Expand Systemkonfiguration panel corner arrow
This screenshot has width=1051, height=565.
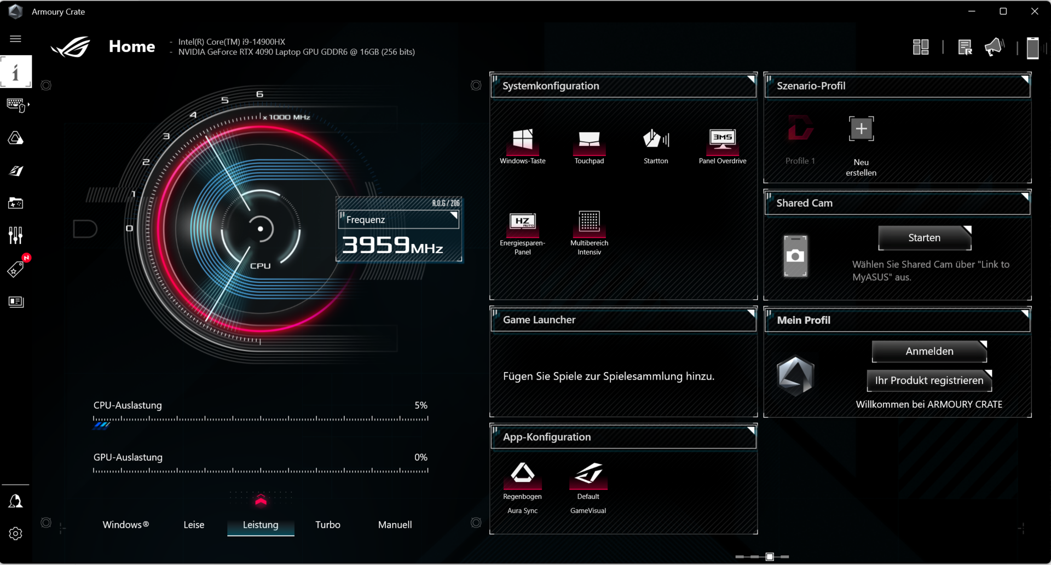click(751, 80)
